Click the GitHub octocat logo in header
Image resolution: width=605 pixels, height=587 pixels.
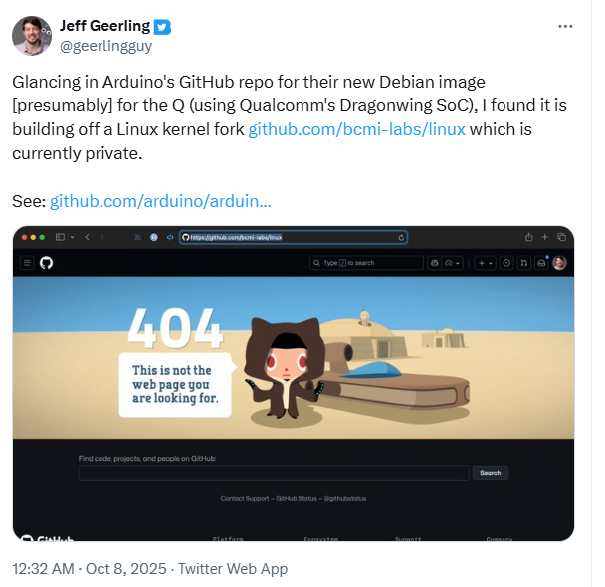pyautogui.click(x=46, y=263)
